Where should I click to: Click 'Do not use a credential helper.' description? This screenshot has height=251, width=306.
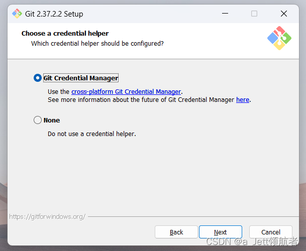click(92, 134)
